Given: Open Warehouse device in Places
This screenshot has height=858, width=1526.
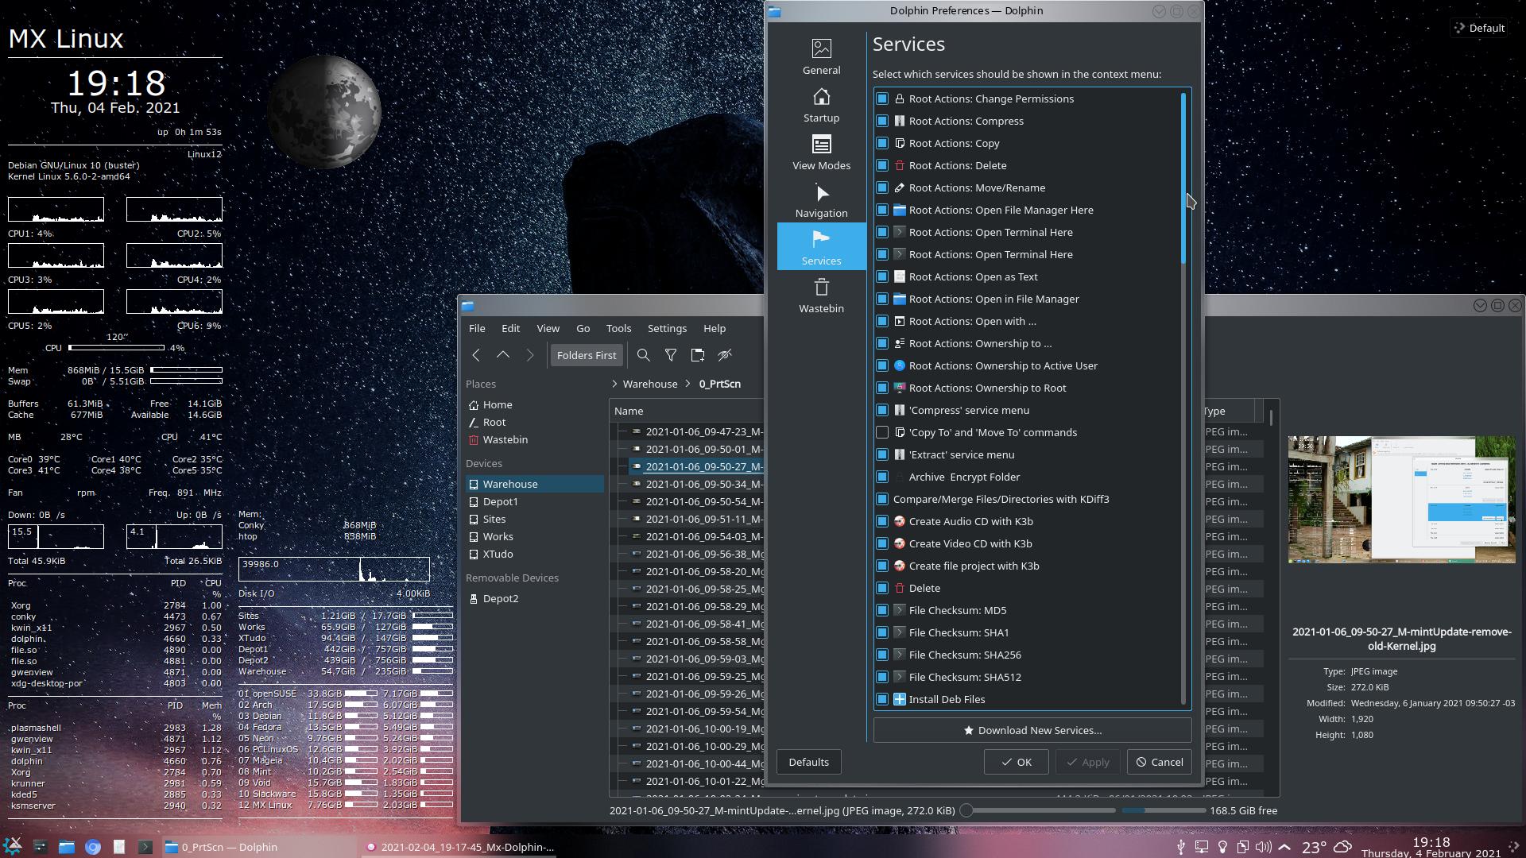Looking at the screenshot, I should tap(534, 484).
